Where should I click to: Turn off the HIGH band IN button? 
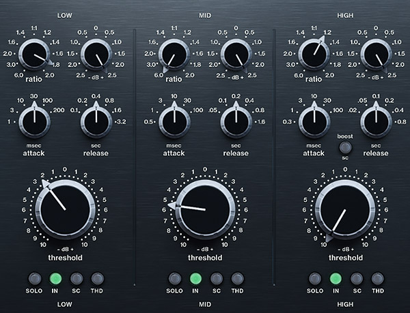click(x=336, y=279)
